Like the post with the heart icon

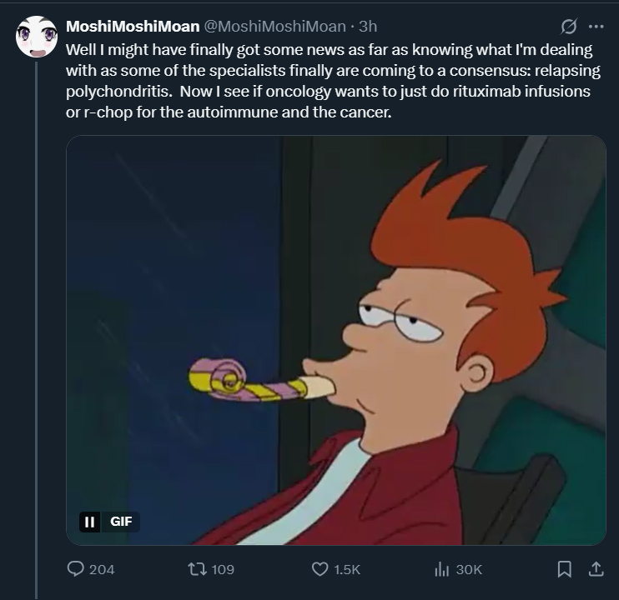pos(320,569)
